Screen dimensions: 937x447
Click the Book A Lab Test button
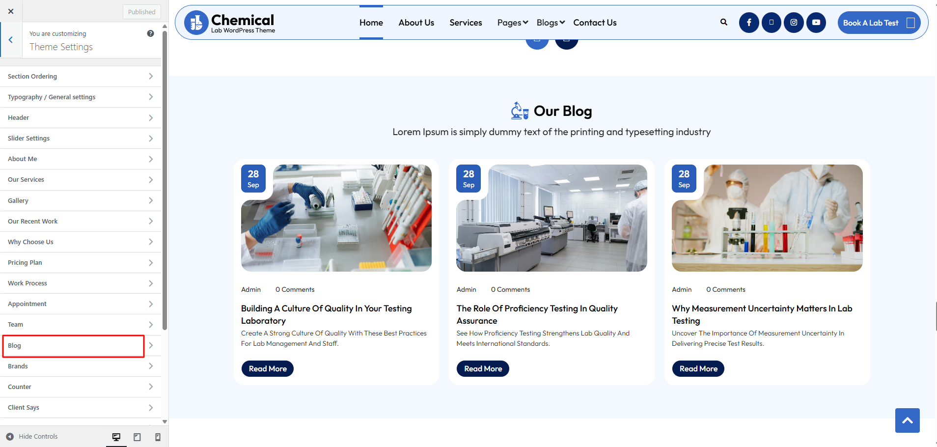(x=878, y=23)
